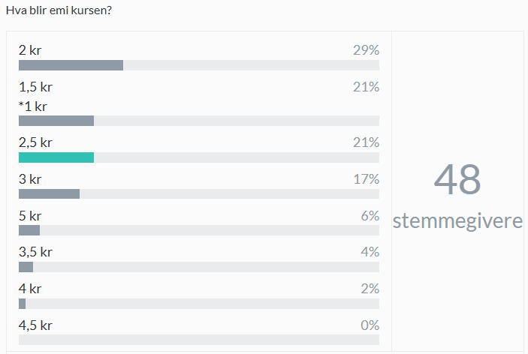Click the 4 kr option label
The image size is (528, 354).
30,289
